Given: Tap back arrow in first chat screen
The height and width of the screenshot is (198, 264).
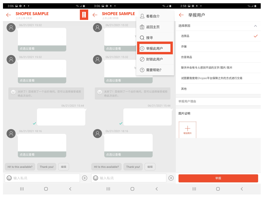Looking at the screenshot, I should point(9,15).
